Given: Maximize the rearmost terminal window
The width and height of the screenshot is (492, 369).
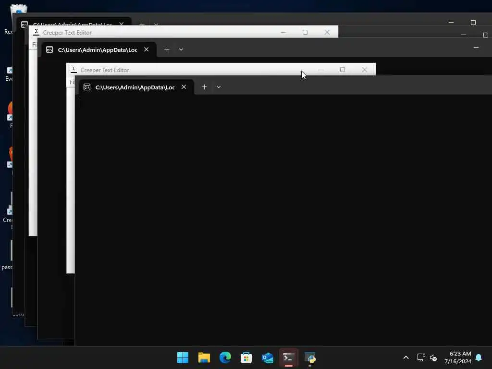Looking at the screenshot, I should click(473, 22).
